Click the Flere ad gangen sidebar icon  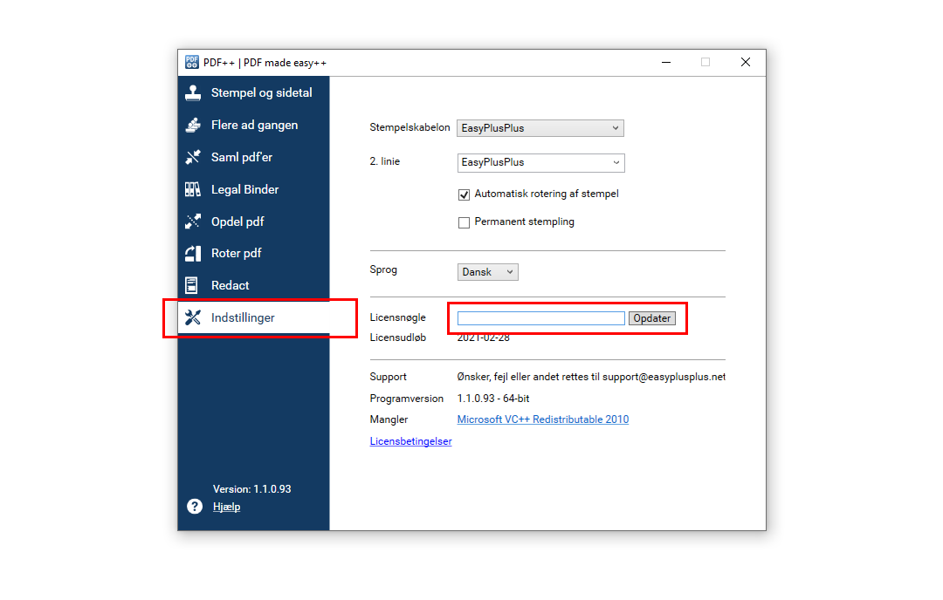click(x=193, y=126)
